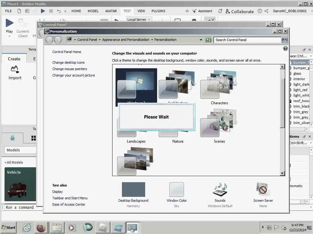Screen dimensions: 313x234
Task: Click the theme list scroll up arrow
Action: coord(282,67)
